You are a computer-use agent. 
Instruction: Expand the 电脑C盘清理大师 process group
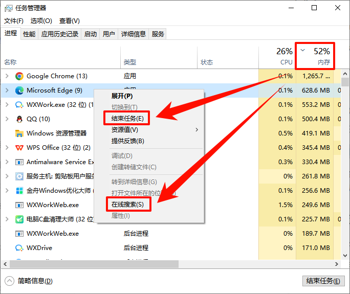coord(7,219)
